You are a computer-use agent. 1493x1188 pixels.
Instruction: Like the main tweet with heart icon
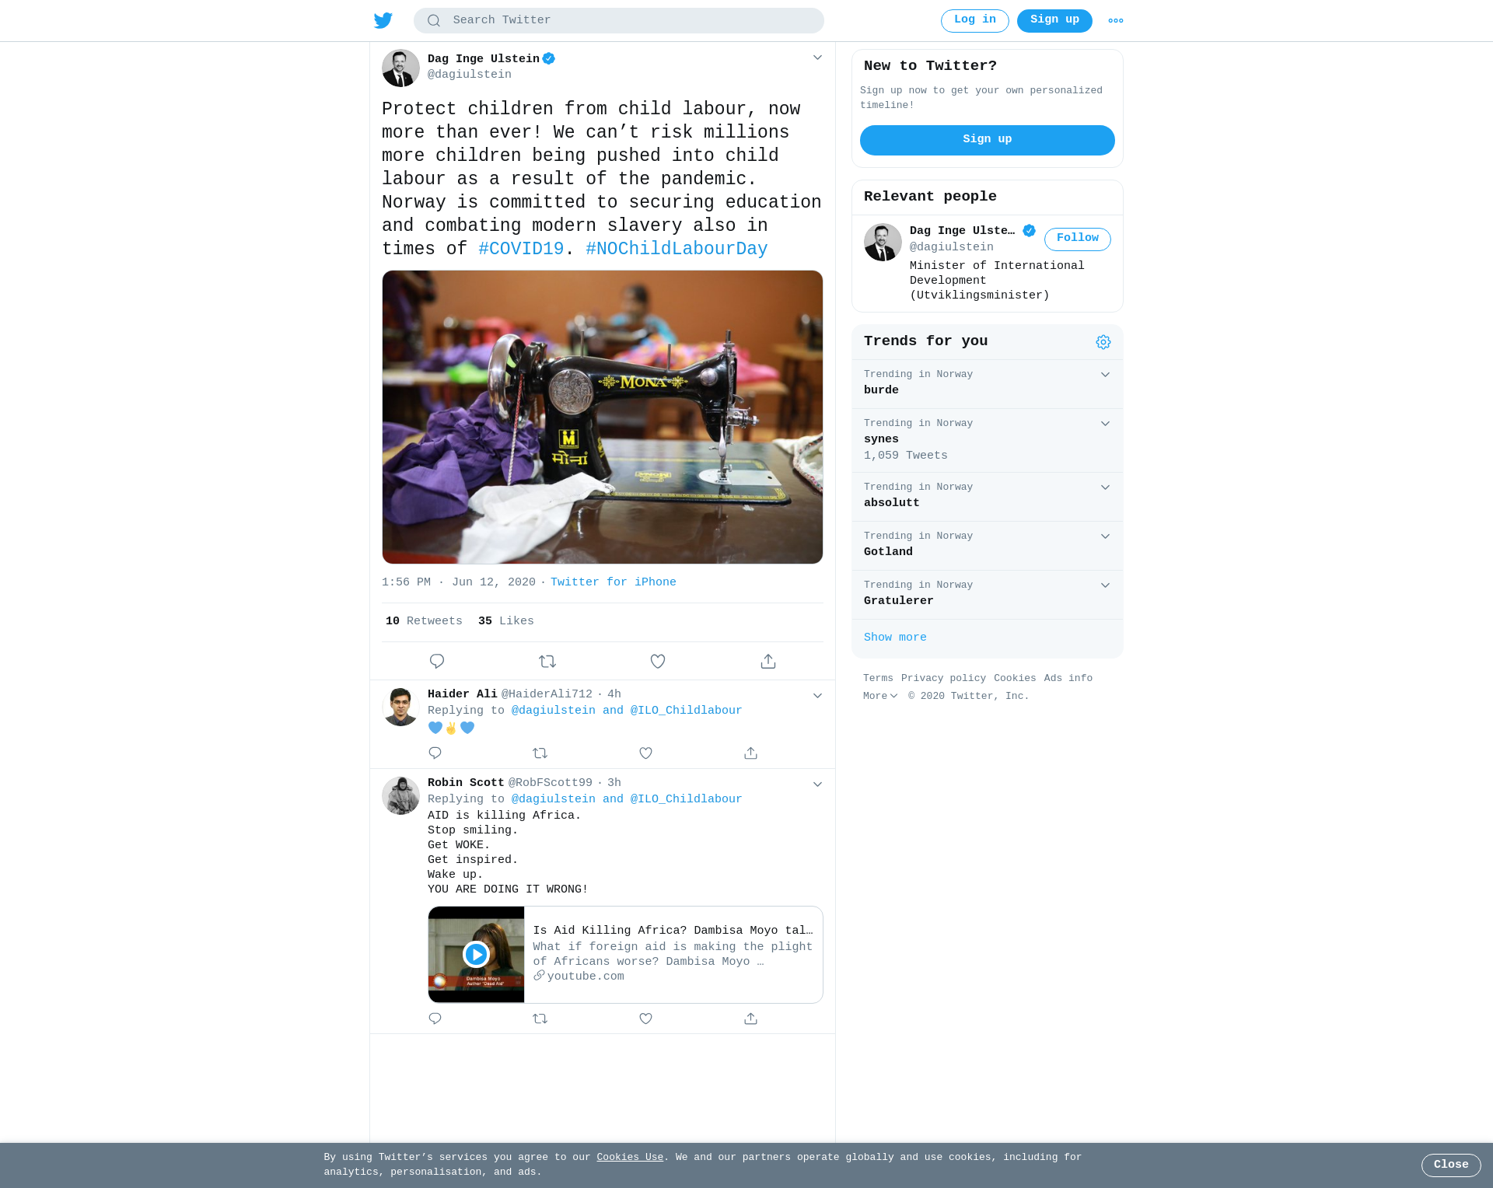[x=658, y=662]
